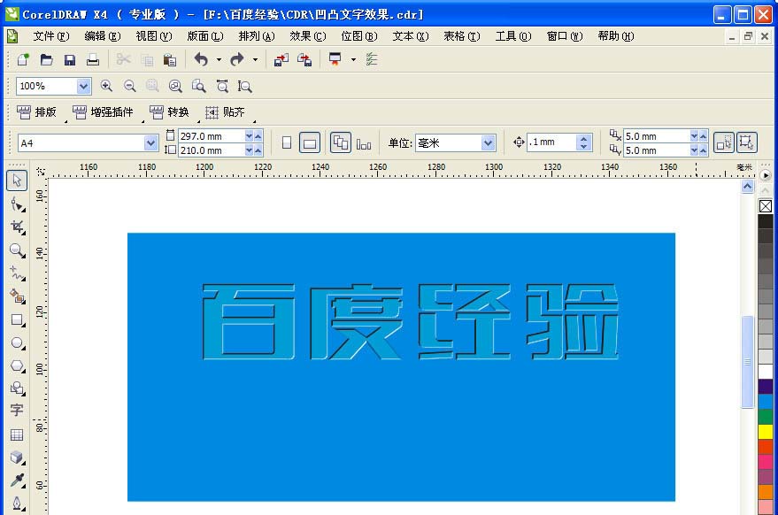Select the Basic shapes tool
The width and height of the screenshot is (778, 515).
coord(17,388)
